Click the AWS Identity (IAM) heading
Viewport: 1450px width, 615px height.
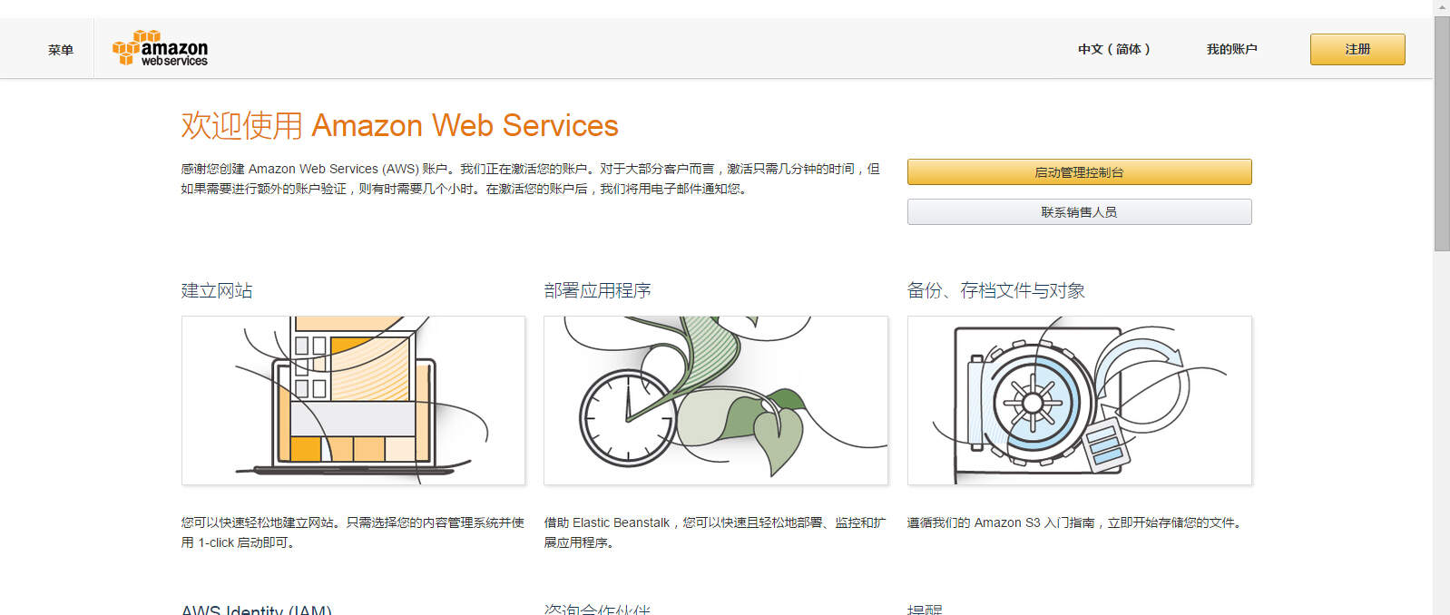(257, 610)
